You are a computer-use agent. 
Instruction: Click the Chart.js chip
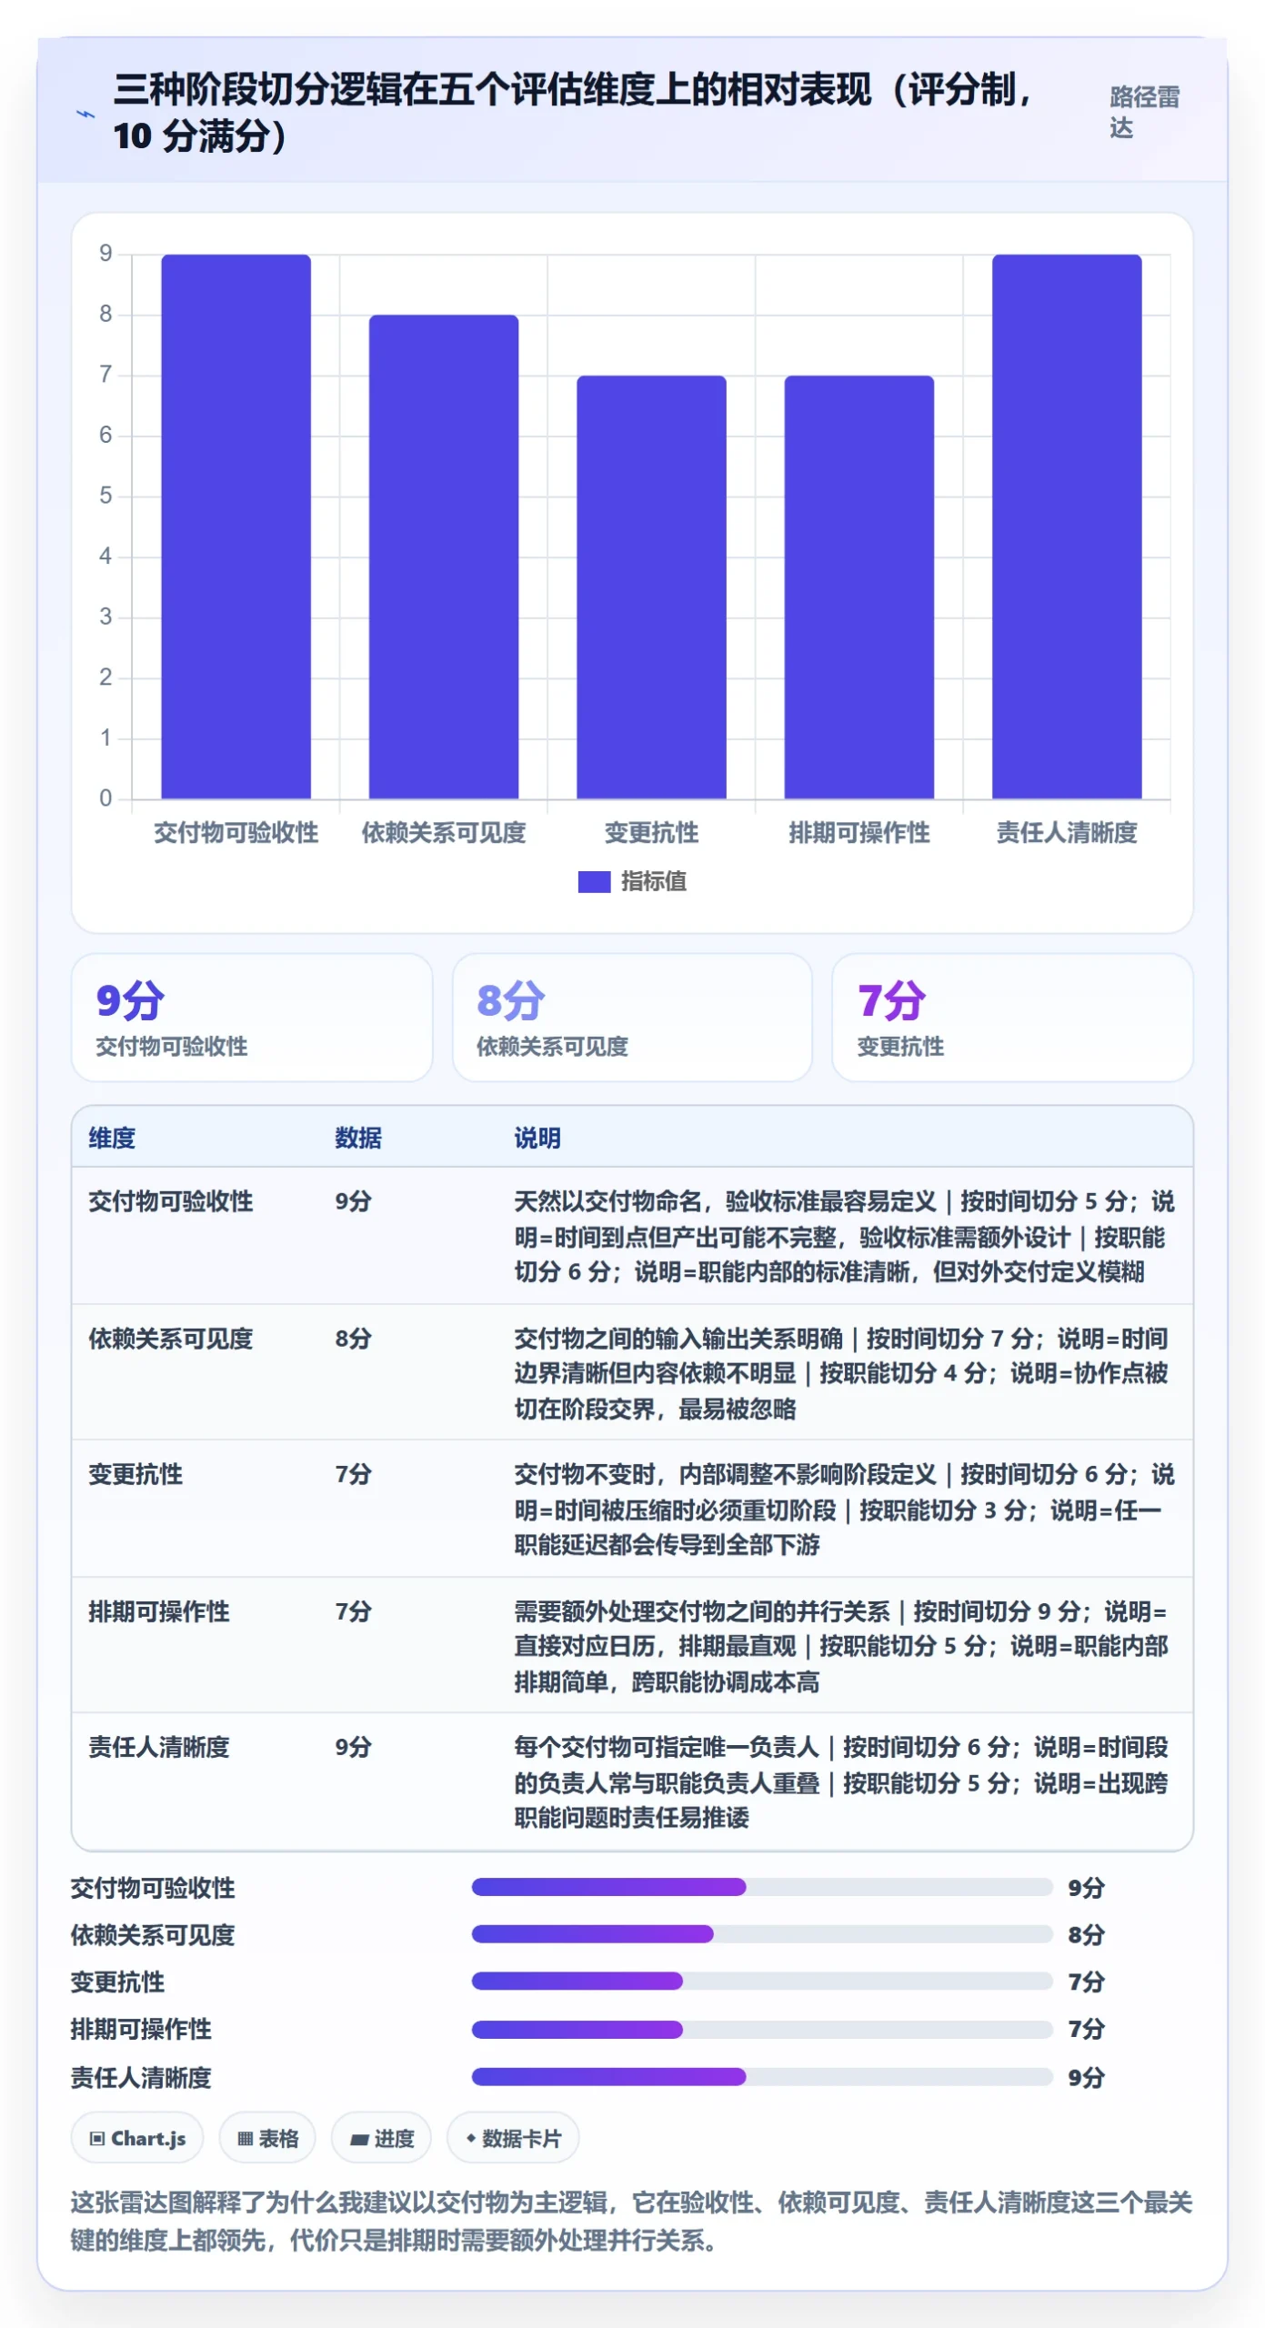(137, 2138)
